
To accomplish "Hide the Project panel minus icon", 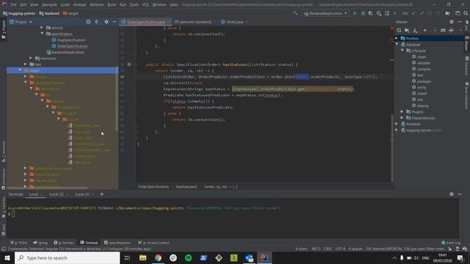I will 115,22.
